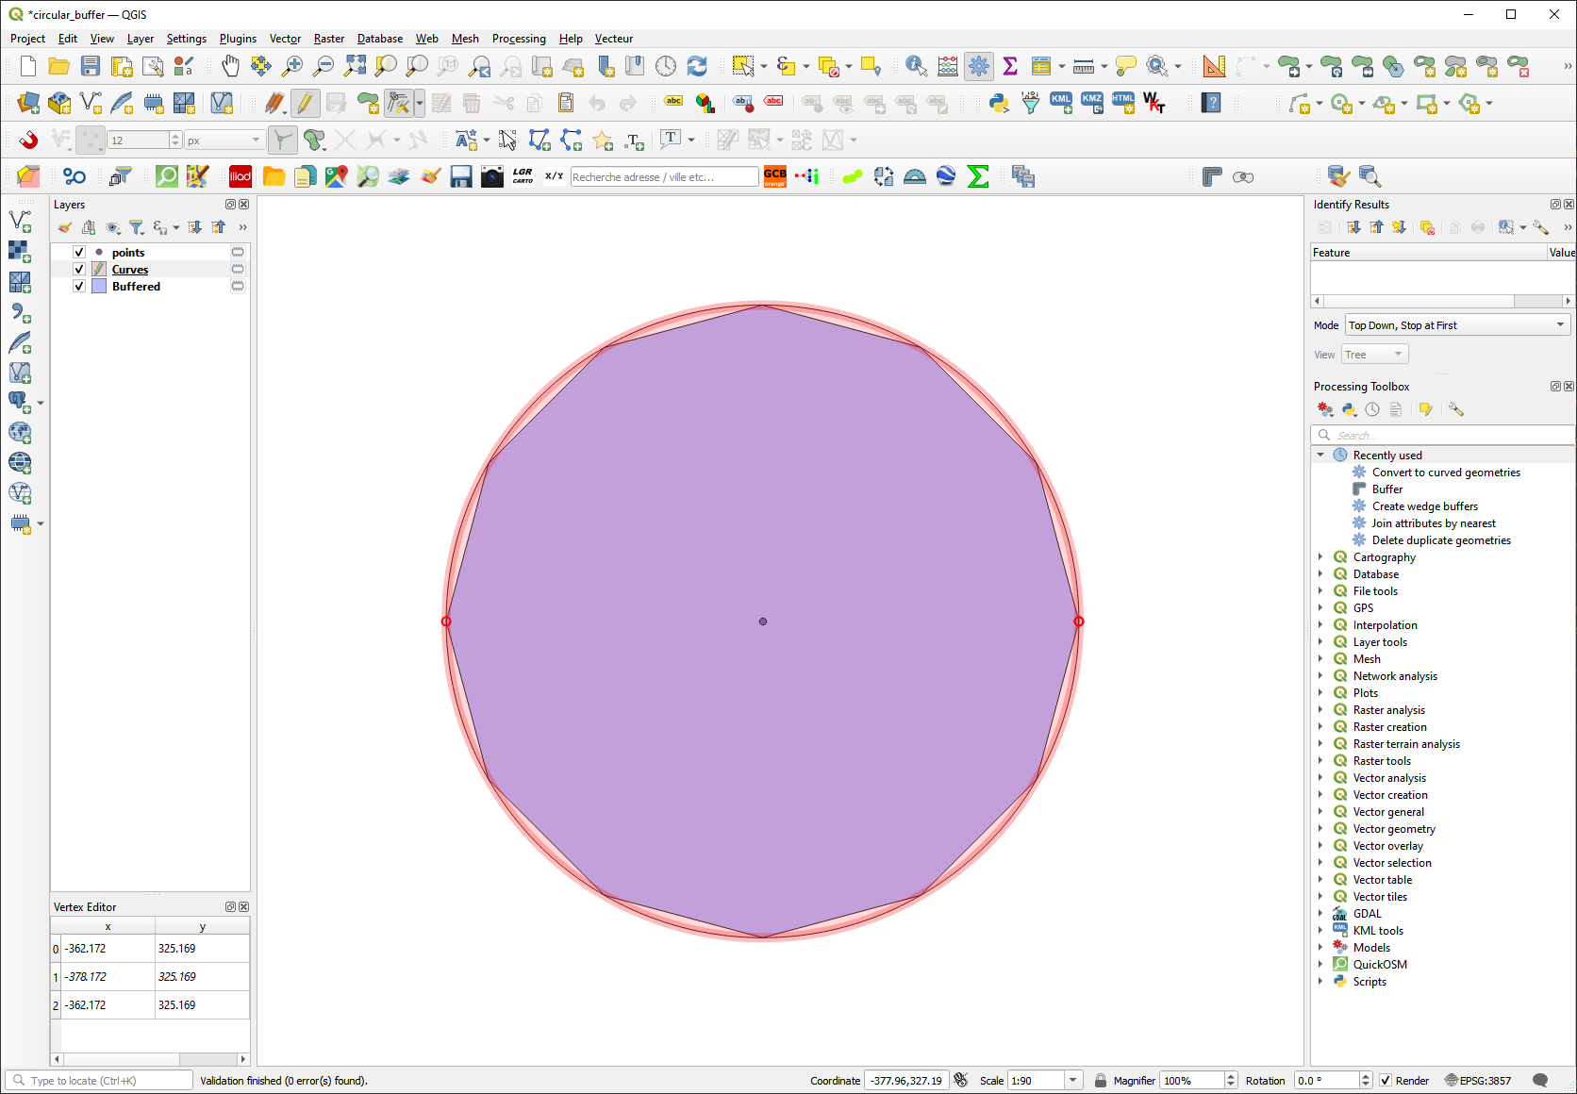Click the Advanced Digitizing triangle ruler icon

[1214, 66]
